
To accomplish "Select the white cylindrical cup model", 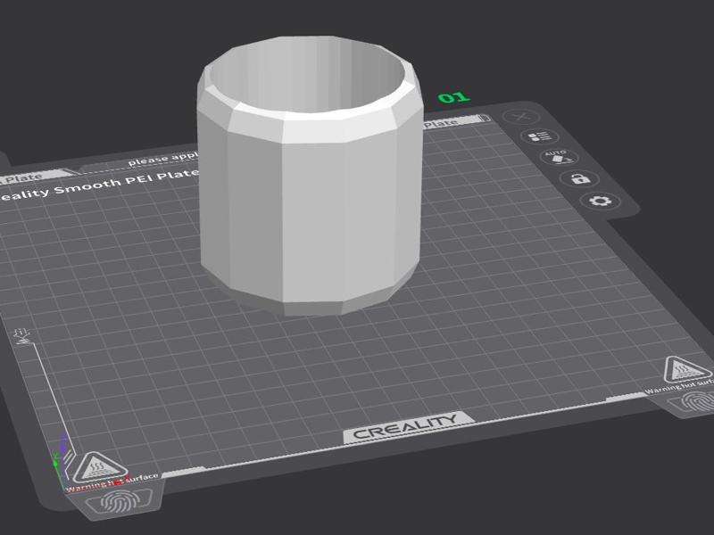I will pos(310,175).
